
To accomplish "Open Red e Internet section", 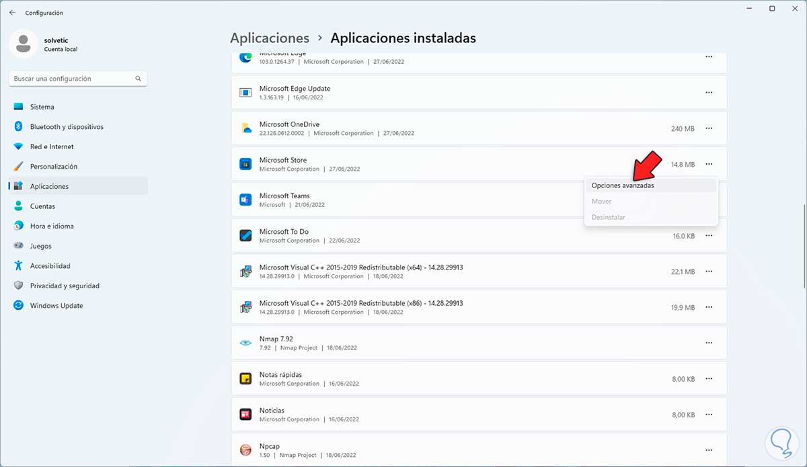I will coord(78,146).
